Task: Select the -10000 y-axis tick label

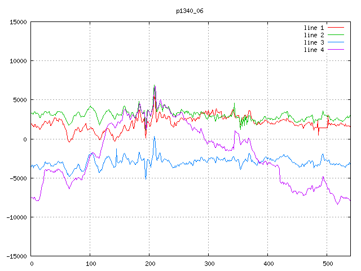Action: [x=16, y=217]
